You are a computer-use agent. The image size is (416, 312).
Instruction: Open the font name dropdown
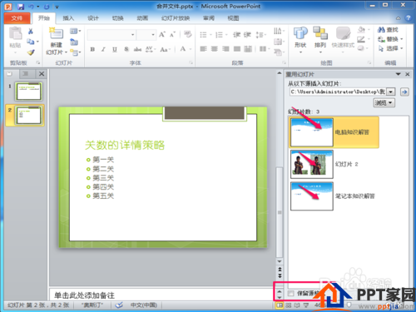click(x=132, y=35)
